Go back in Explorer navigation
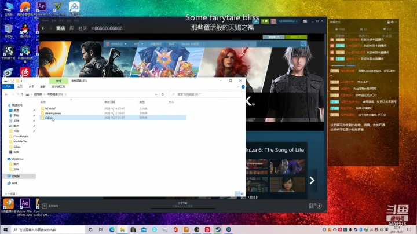417x234 pixels. (6, 94)
